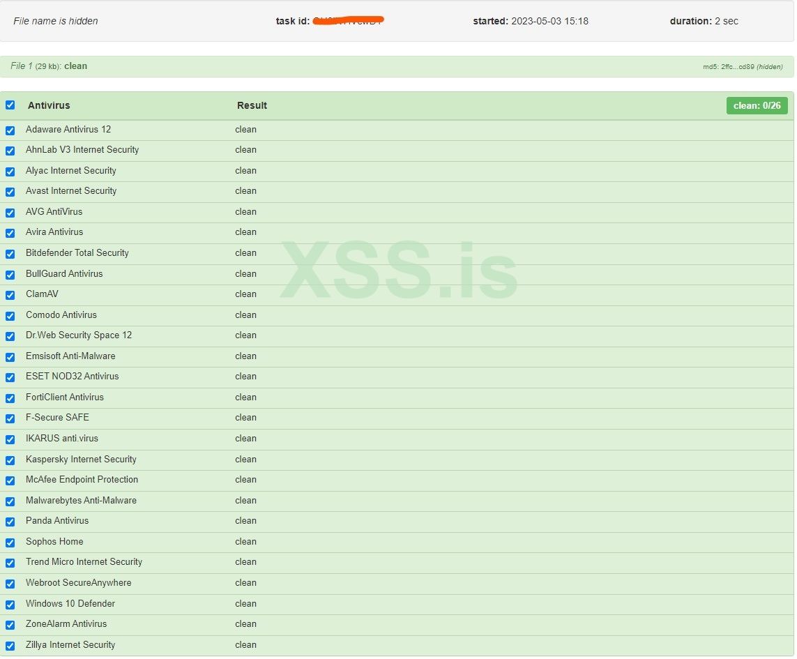
Task: Toggle Trend Micro Internet Security checkbox
Action: (10, 563)
